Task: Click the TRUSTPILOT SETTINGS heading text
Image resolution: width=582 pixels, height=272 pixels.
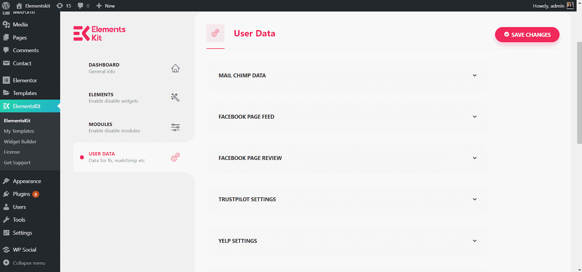Action: click(247, 199)
